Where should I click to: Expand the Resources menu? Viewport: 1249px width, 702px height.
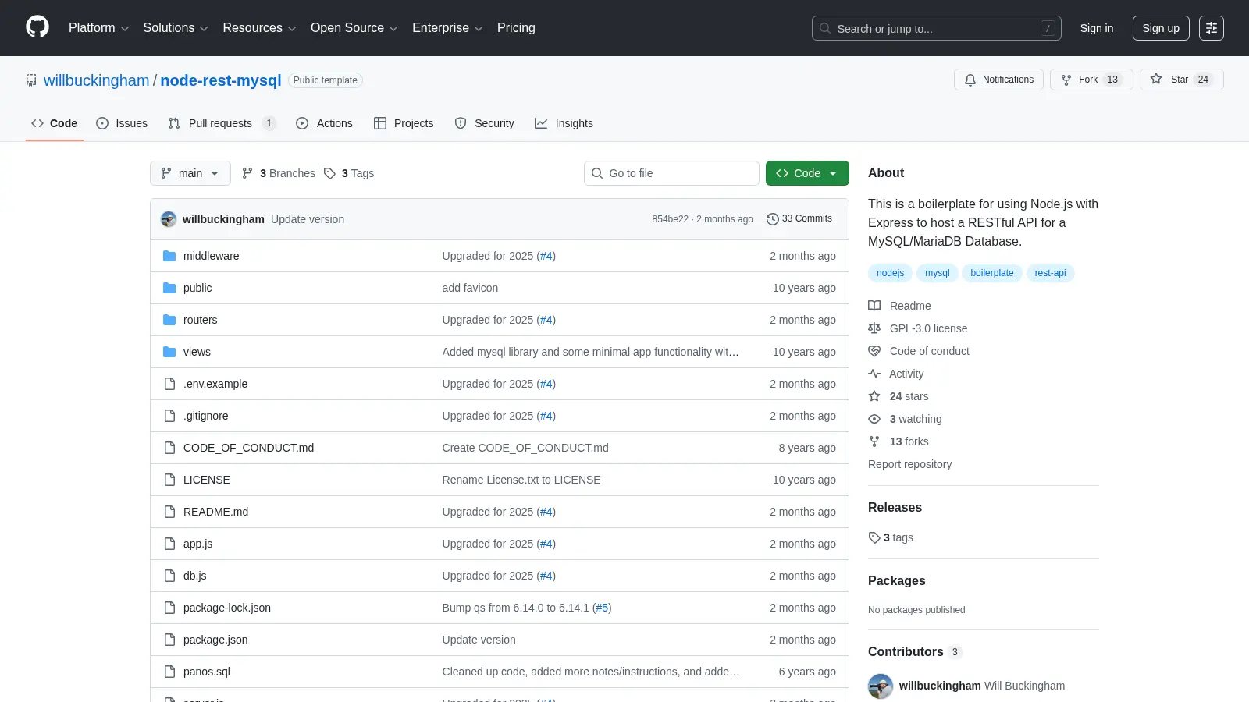tap(259, 28)
